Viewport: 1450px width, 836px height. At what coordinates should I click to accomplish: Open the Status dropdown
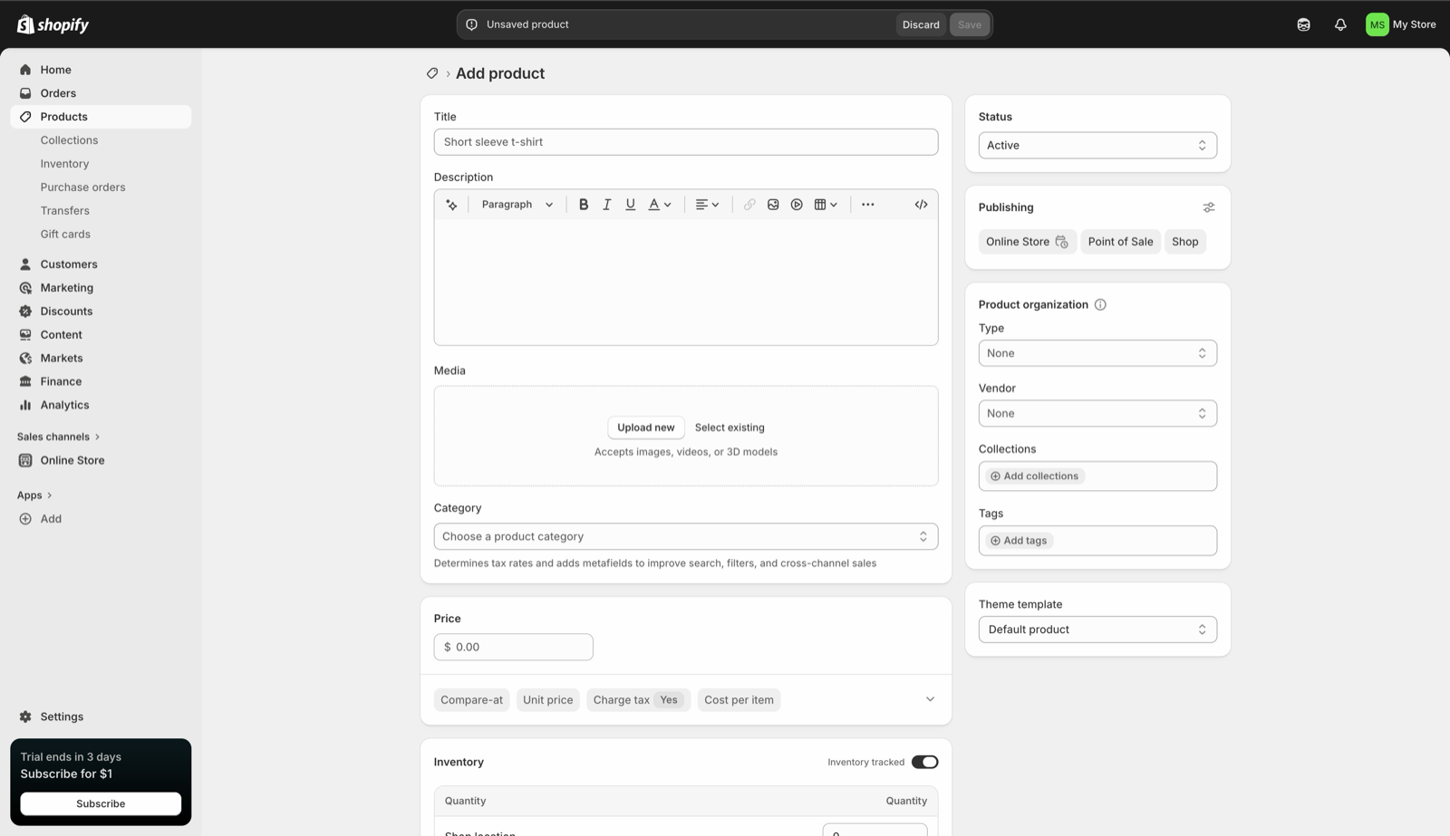(1097, 145)
